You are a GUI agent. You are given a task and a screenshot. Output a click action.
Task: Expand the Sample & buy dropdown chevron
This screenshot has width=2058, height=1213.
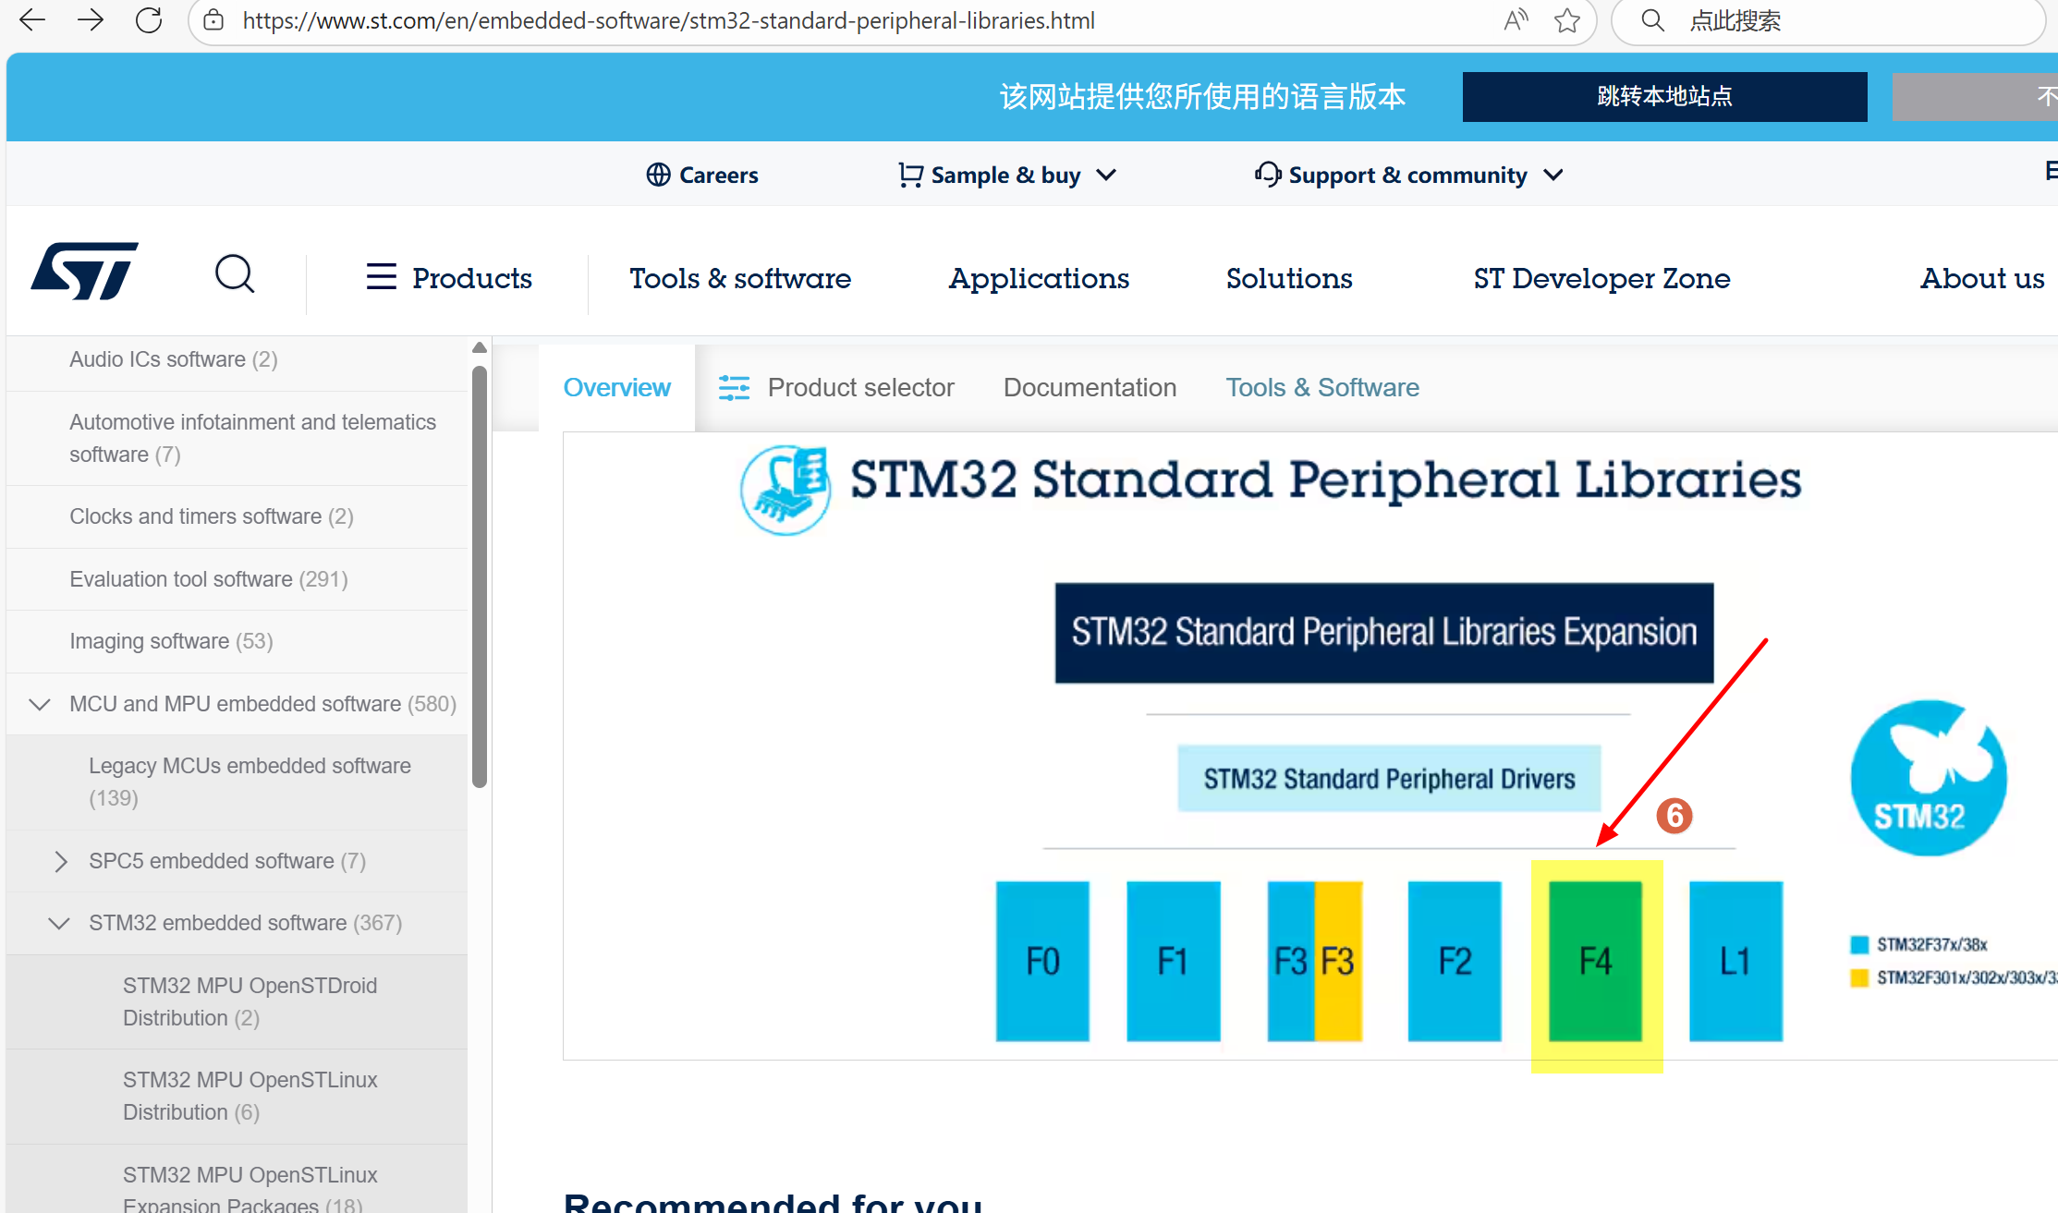[x=1106, y=175]
